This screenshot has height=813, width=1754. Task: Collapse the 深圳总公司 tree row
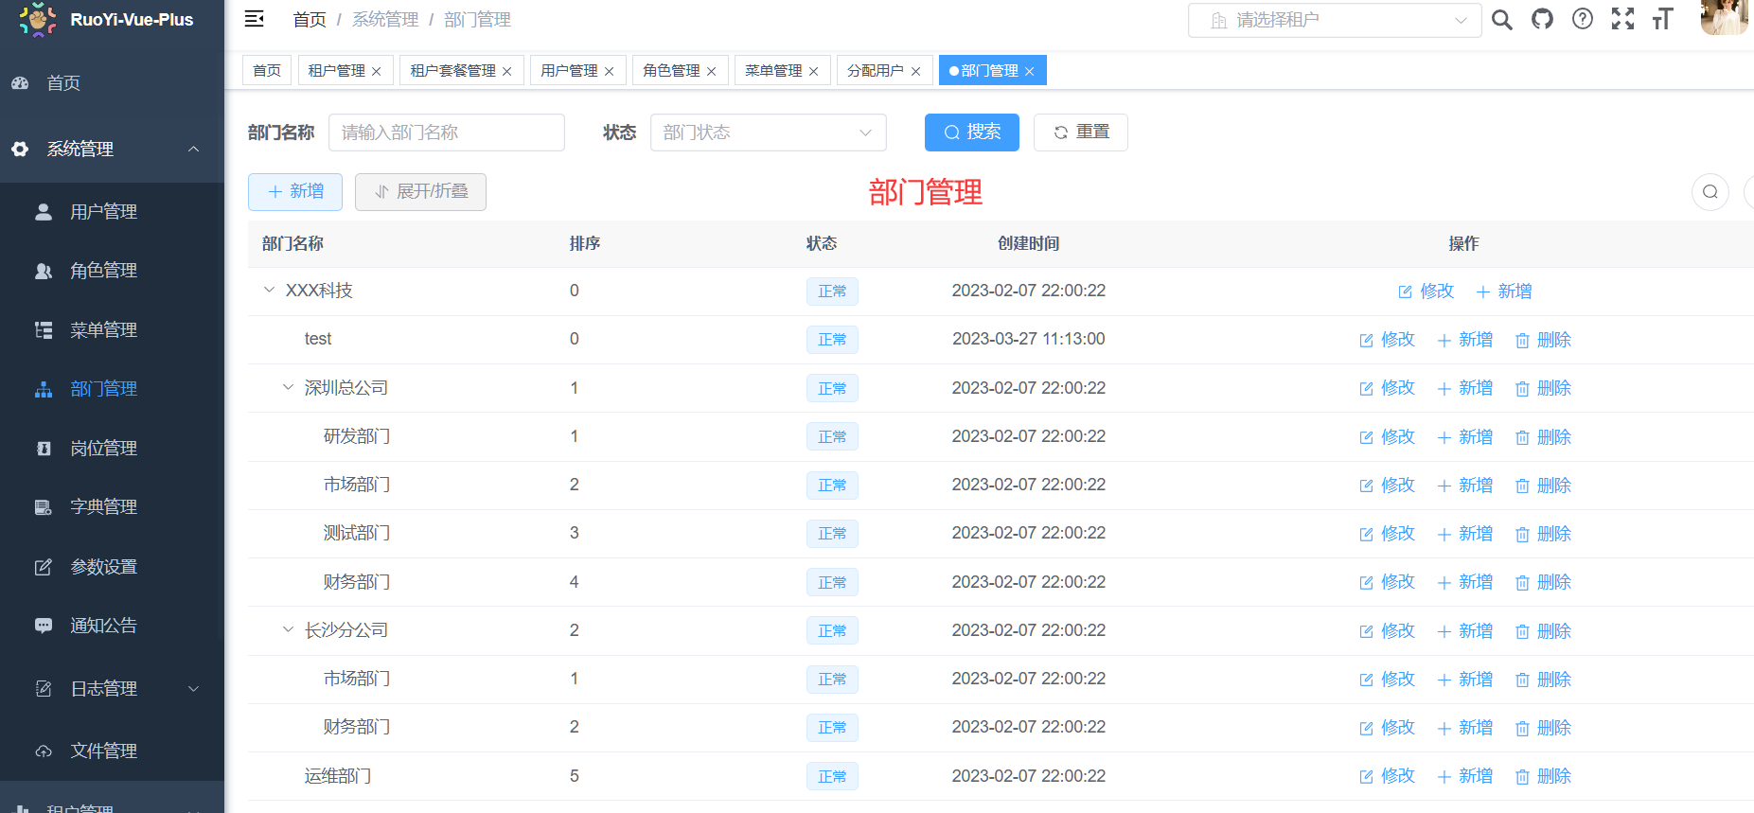click(288, 388)
